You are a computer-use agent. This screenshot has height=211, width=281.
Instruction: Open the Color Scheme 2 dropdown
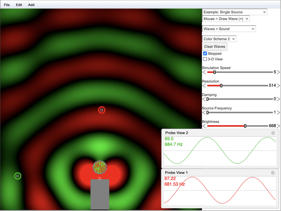(x=219, y=39)
